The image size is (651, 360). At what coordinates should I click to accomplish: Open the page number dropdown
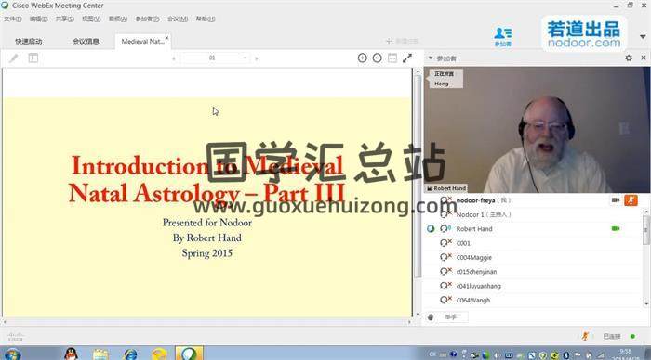pos(244,58)
